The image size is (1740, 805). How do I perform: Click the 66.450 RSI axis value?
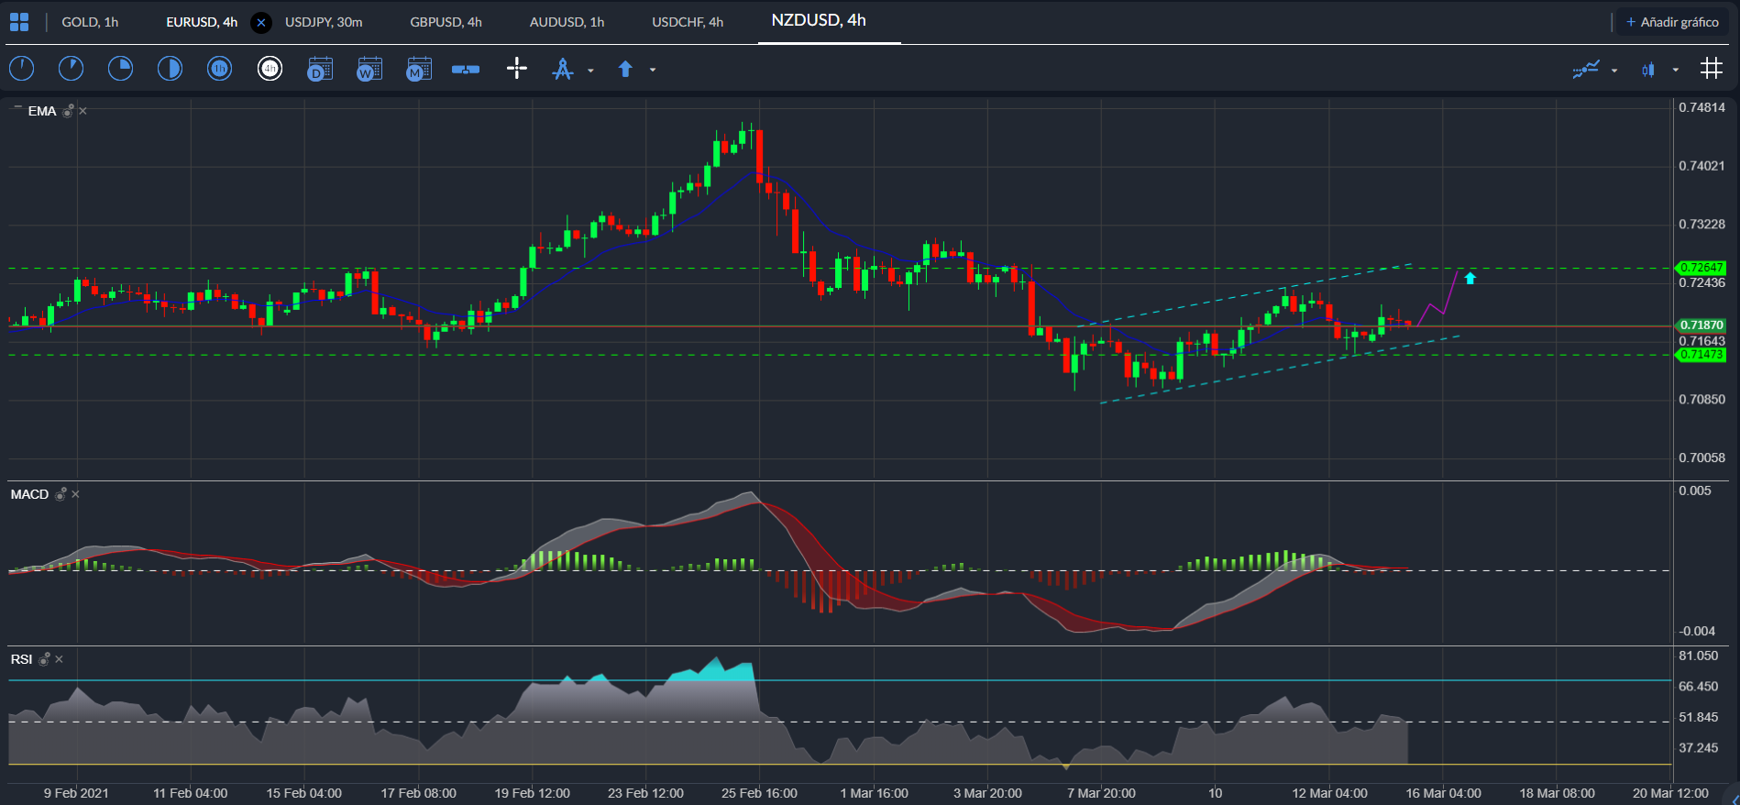[1699, 687]
